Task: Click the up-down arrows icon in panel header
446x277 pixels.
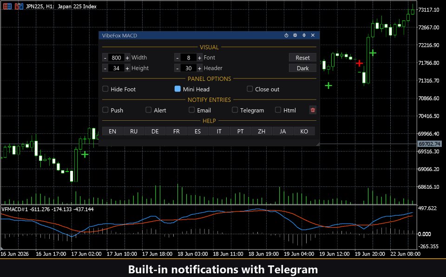Action: click(x=304, y=35)
